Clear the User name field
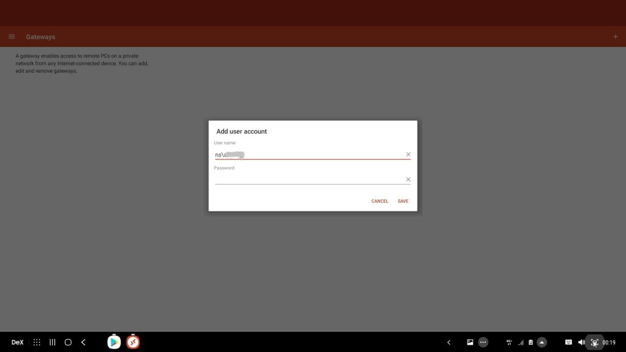 tap(408, 155)
